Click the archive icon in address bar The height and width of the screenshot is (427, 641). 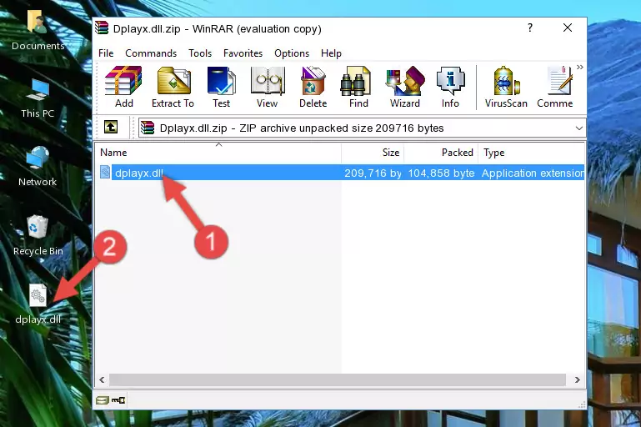click(x=148, y=128)
